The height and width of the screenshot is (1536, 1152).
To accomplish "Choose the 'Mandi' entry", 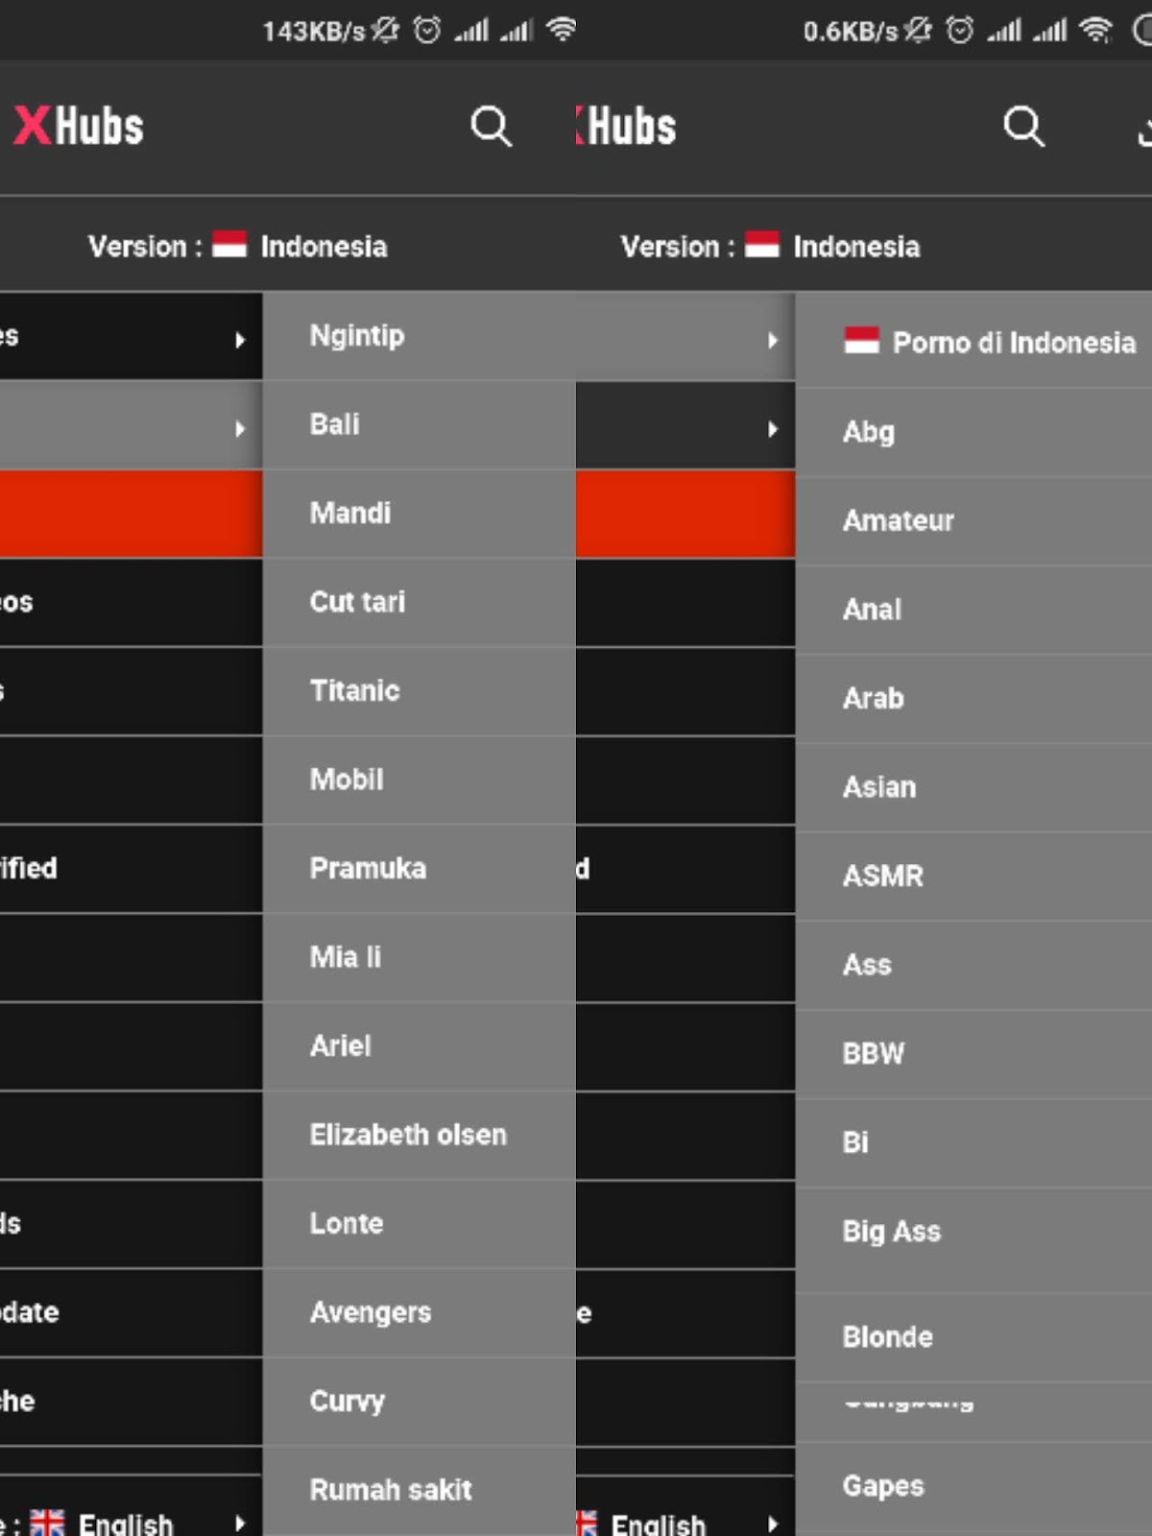I will pyautogui.click(x=419, y=514).
